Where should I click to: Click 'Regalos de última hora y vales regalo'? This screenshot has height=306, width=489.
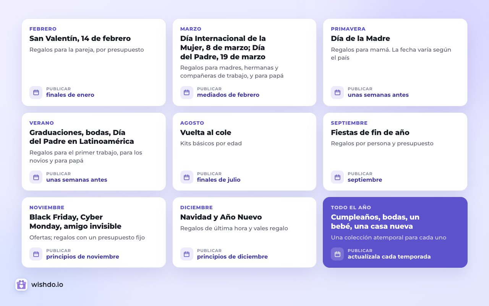234,228
